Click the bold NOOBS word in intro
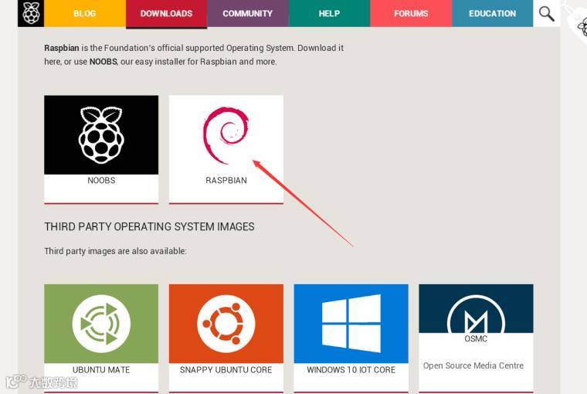587x394 pixels. (103, 62)
